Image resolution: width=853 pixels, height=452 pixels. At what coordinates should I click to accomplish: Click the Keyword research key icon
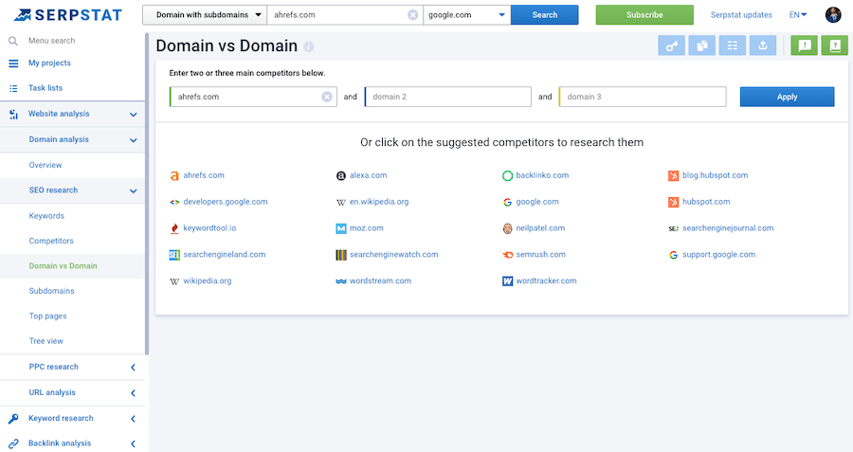click(13, 418)
